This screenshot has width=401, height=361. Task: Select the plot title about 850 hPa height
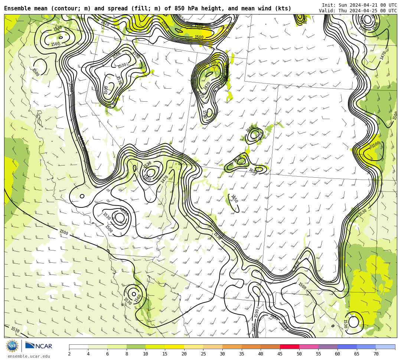(x=147, y=9)
